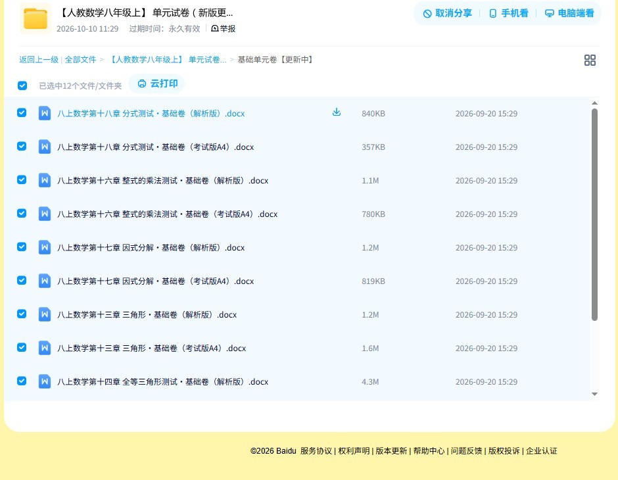Viewport: 618px width, 480px height.
Task: Open 服务协议 footer link
Action: pos(316,451)
